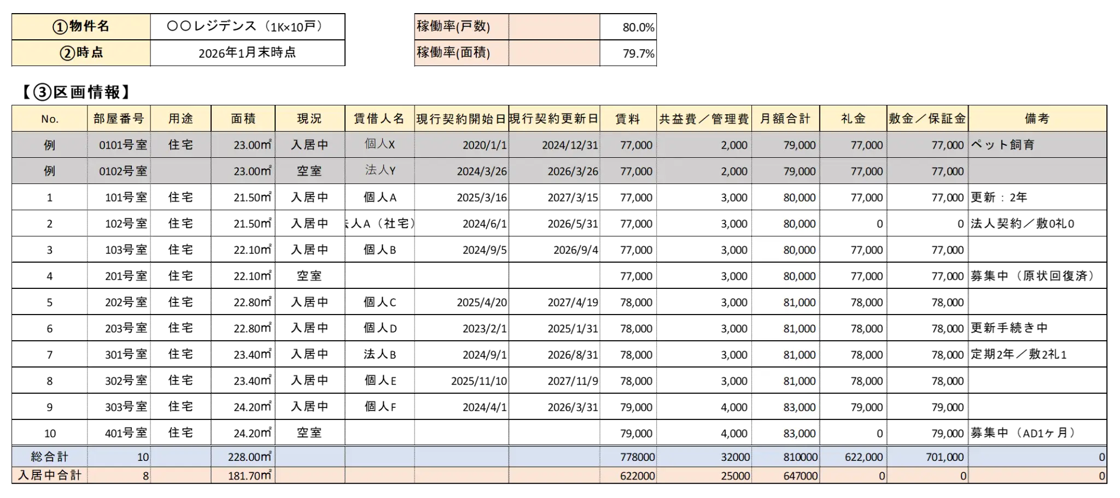
Task: Click the 入居中合計 row label
Action: click(x=49, y=476)
